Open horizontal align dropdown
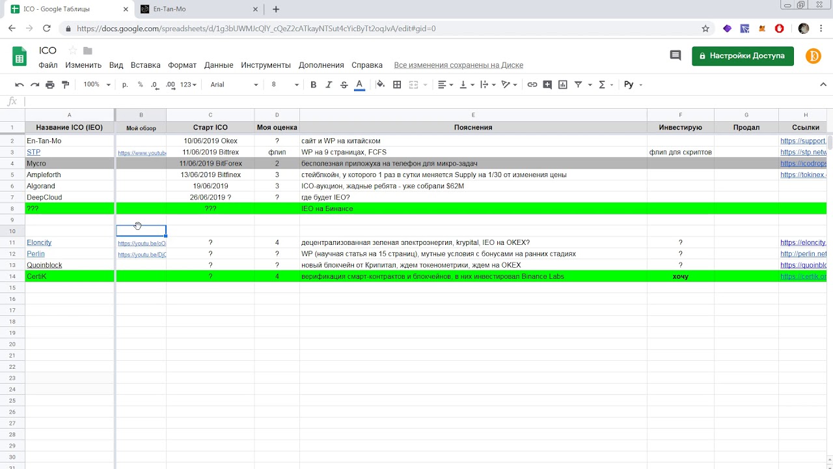The height and width of the screenshot is (469, 833). coord(445,85)
